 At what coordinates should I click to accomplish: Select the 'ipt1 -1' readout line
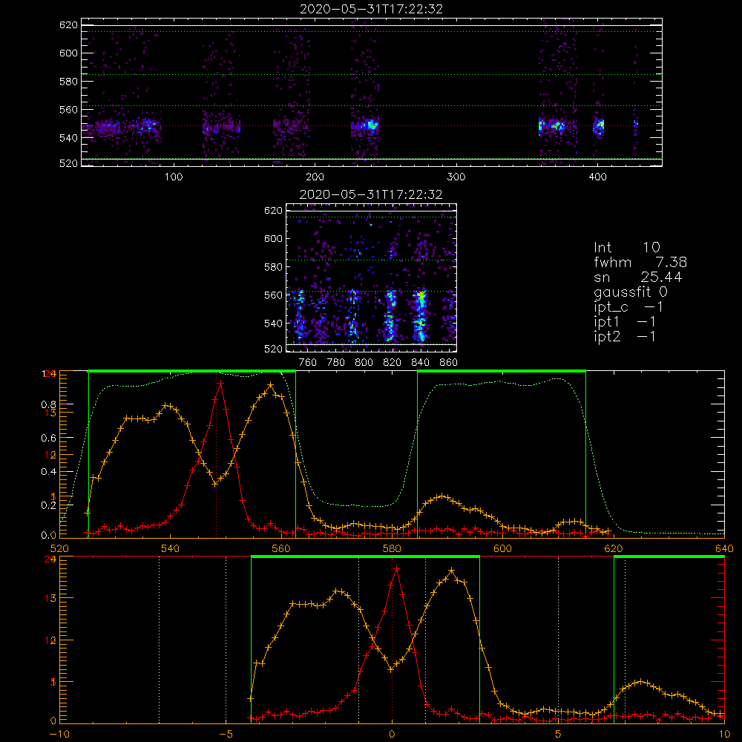[625, 322]
